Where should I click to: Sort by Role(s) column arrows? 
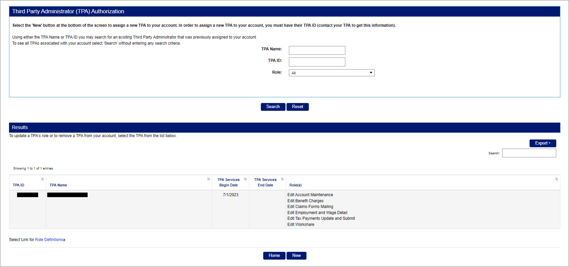(556, 179)
